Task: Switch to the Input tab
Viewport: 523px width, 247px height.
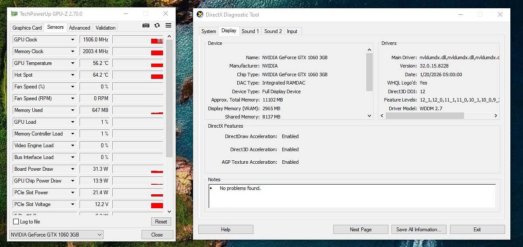Action: [x=292, y=31]
